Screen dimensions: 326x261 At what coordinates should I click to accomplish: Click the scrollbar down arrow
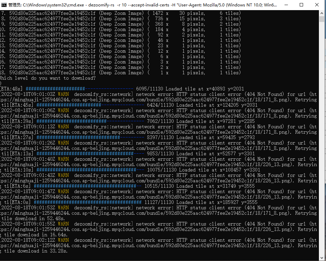point(322,255)
